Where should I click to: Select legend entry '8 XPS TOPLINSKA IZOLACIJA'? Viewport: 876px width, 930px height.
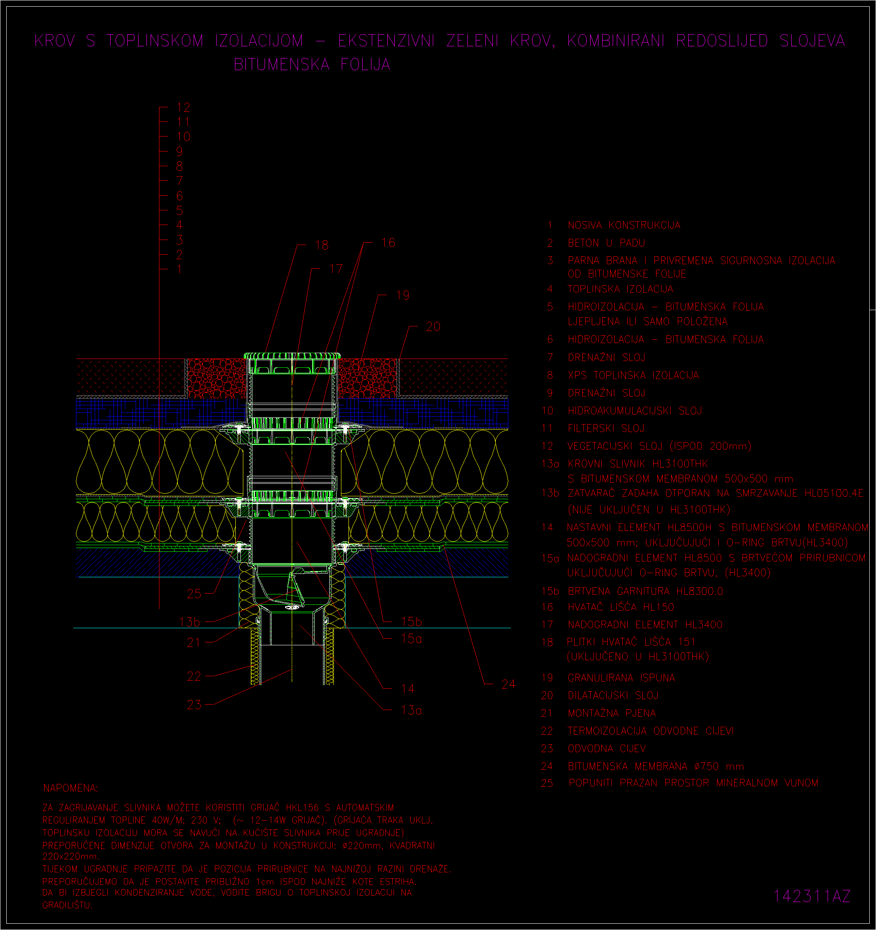coord(623,375)
